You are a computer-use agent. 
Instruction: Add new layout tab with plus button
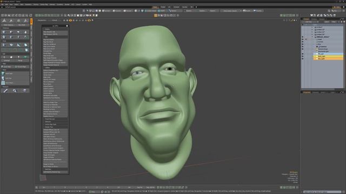[196, 7]
